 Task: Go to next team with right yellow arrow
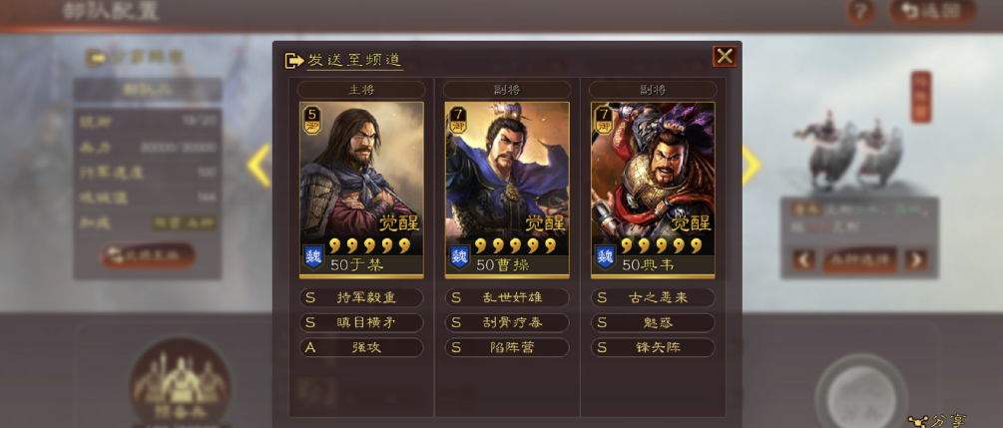coord(751,165)
